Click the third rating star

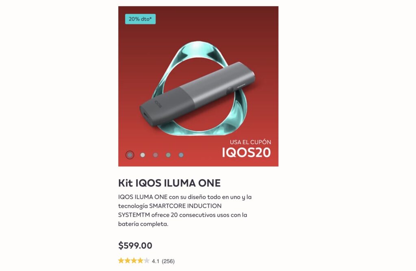[134, 261]
